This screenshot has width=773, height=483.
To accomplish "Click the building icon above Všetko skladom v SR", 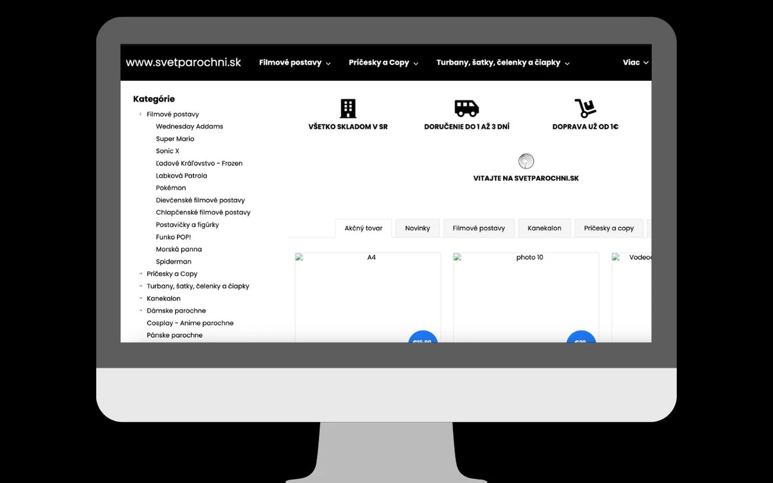I will click(x=348, y=108).
